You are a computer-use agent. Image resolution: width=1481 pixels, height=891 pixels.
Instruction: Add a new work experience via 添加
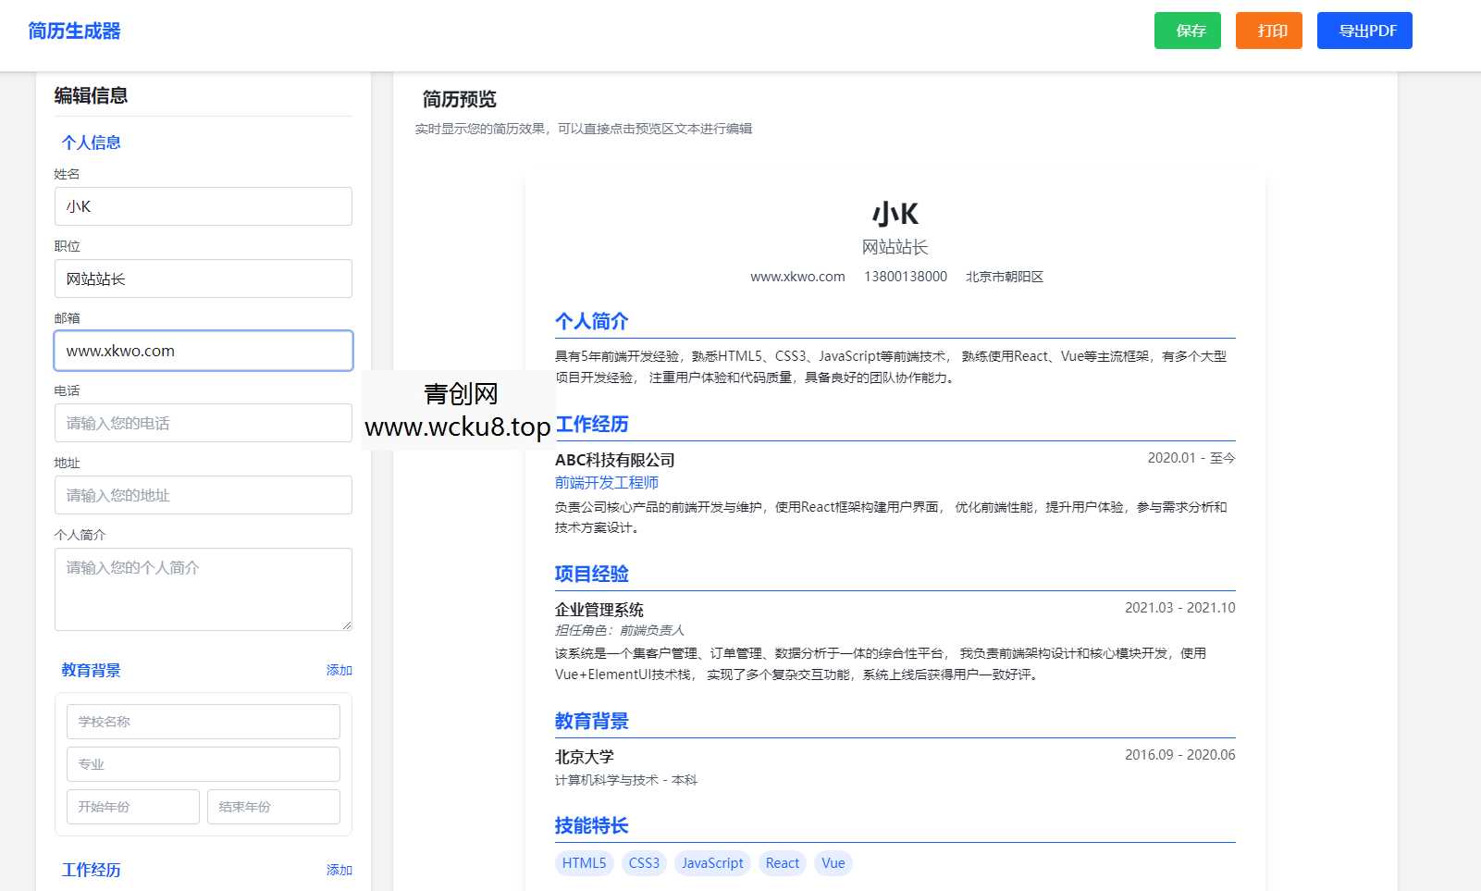(339, 870)
